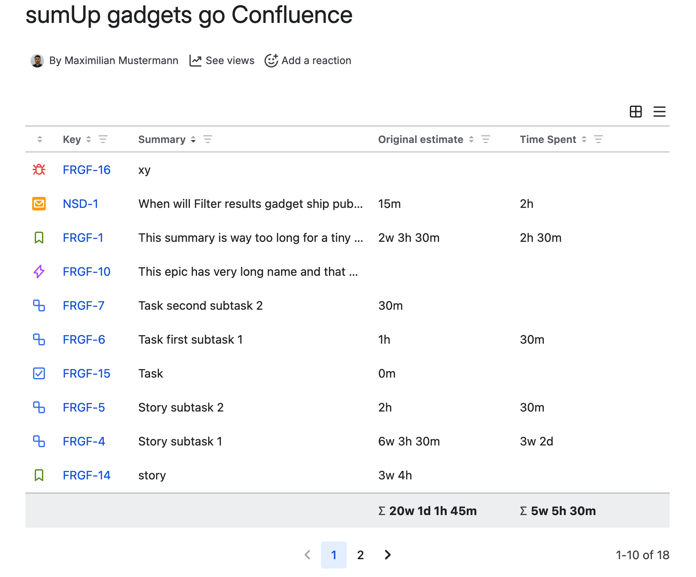The image size is (696, 577).
Task: Click the '1-10 of 18' results count
Action: 643,555
